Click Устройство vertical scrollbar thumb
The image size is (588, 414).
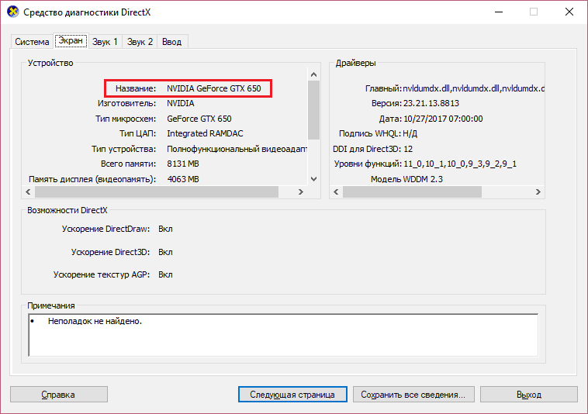tap(314, 110)
